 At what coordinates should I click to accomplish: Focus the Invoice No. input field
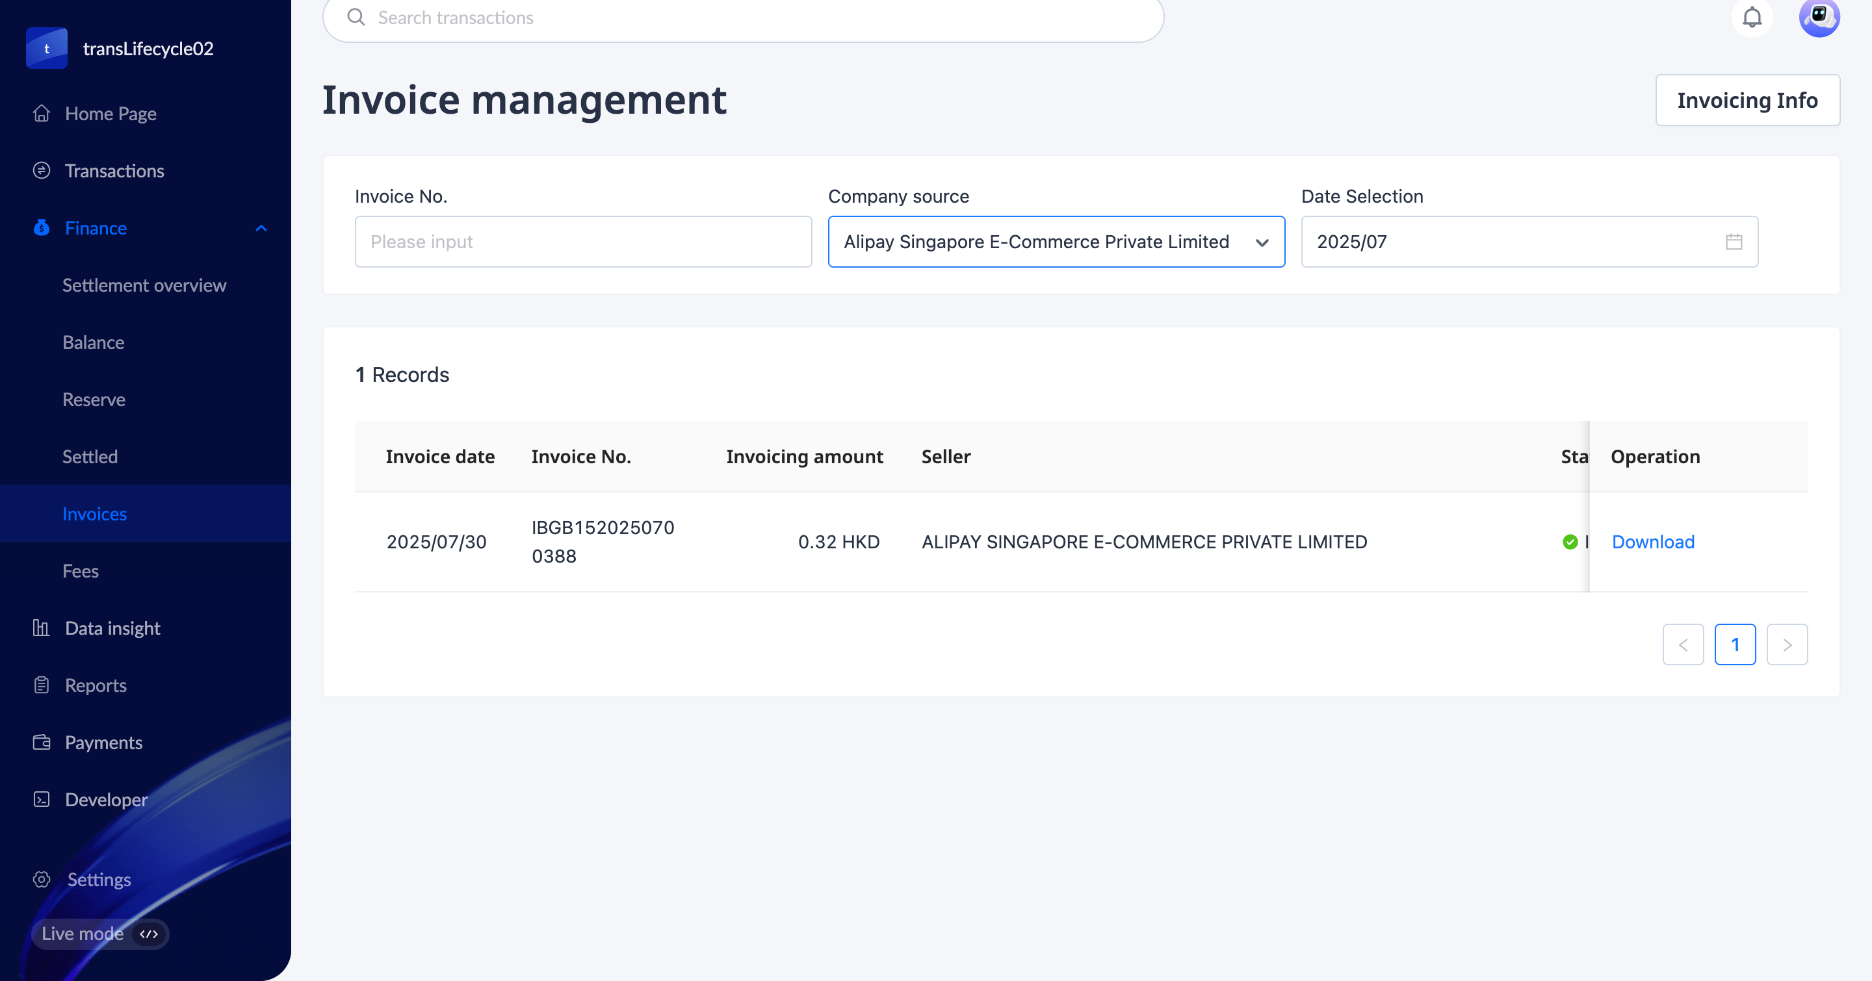583,242
